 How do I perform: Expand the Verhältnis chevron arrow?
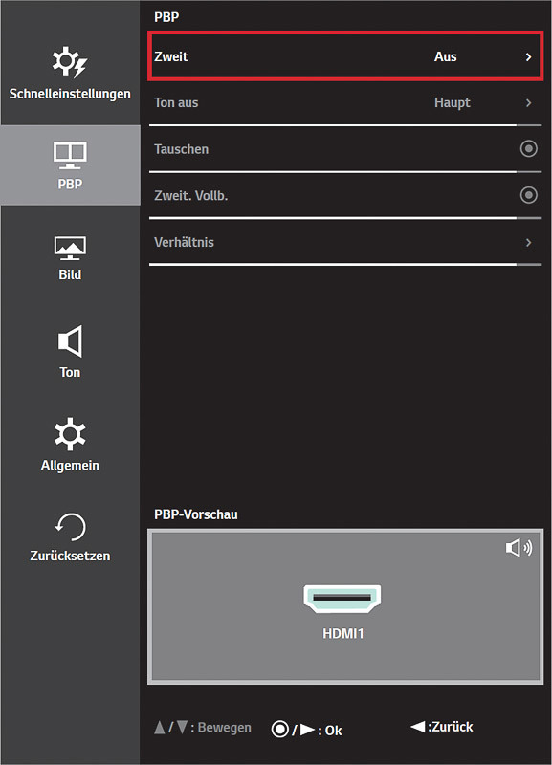tap(529, 243)
